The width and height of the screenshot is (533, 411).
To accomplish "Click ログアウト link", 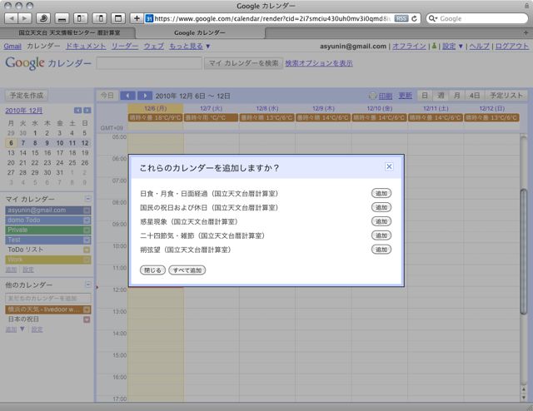I will point(512,47).
